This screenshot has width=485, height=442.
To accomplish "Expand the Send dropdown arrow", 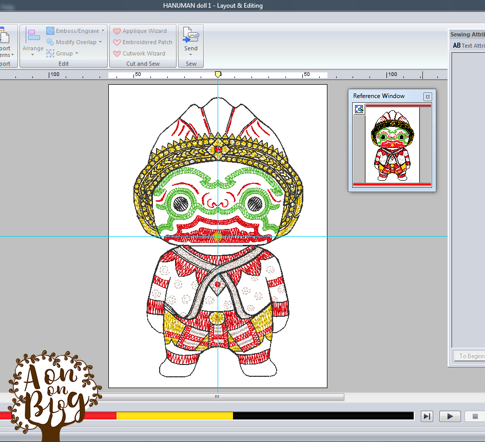I will (x=190, y=55).
